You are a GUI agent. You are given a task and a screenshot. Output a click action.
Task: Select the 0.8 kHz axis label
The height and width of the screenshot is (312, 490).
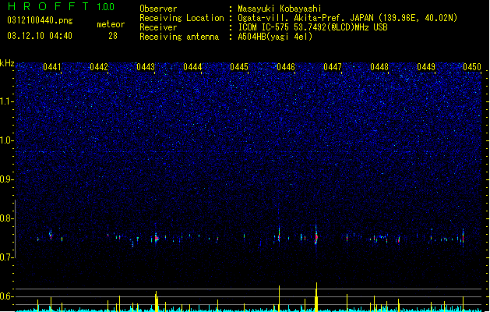click(7, 218)
